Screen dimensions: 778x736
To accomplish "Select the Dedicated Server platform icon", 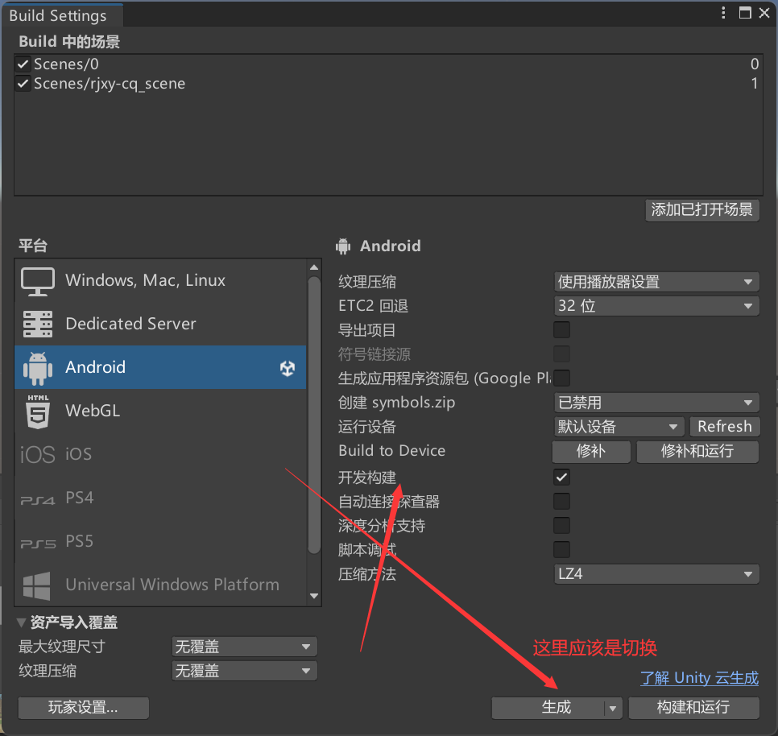I will tap(38, 325).
